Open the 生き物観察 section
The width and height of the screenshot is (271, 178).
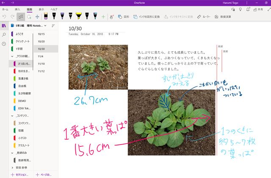pyautogui.click(x=21, y=93)
